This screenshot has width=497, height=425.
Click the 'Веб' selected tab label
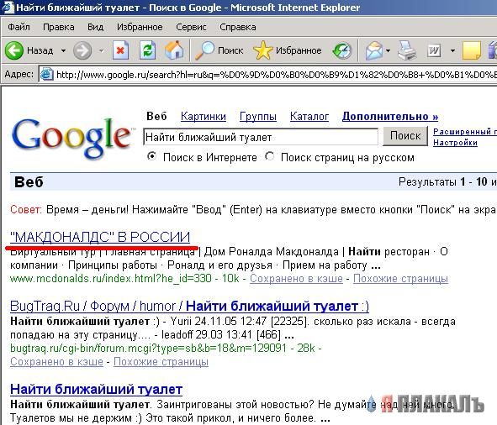156,117
